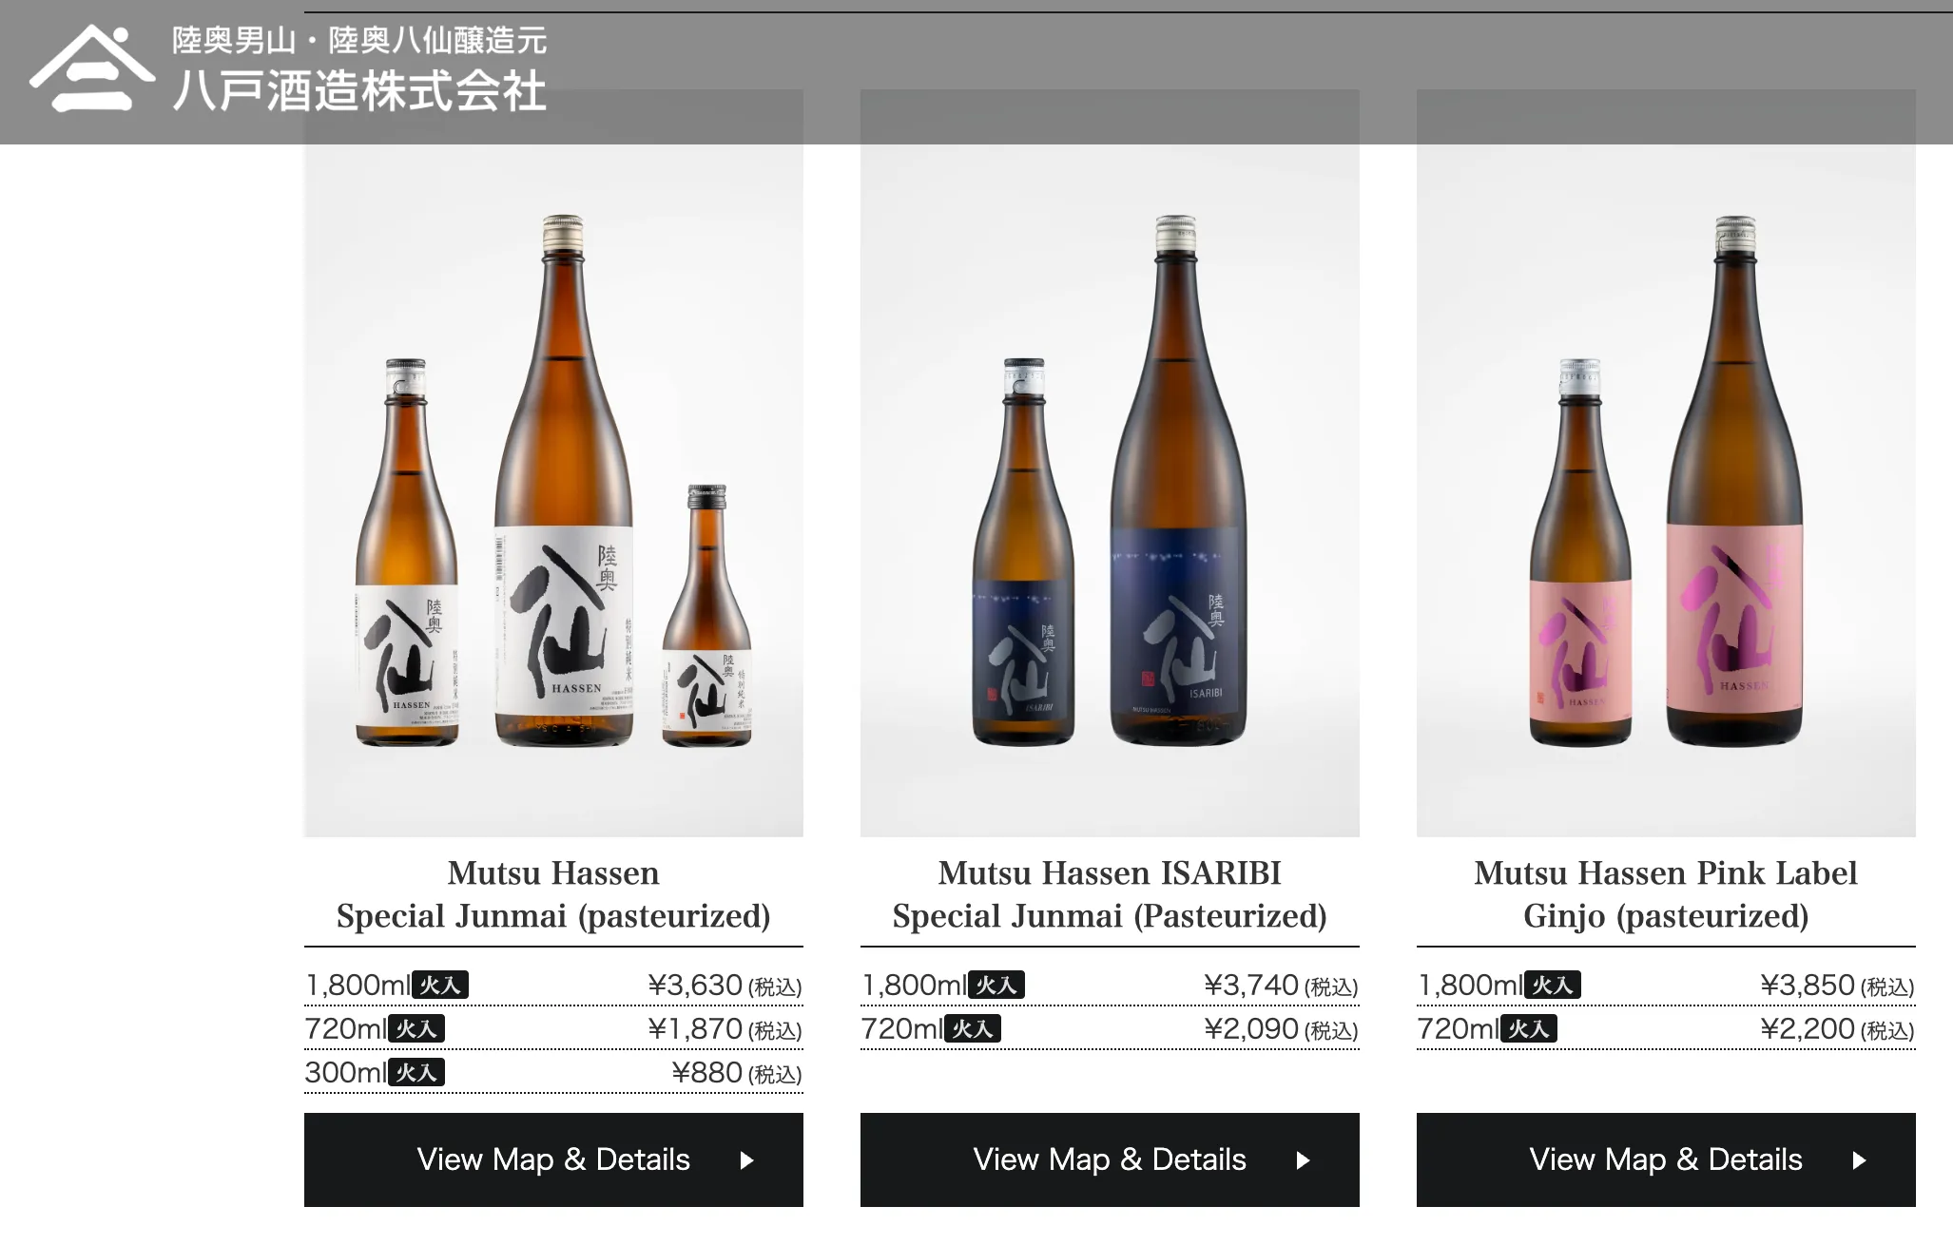Image resolution: width=1953 pixels, height=1245 pixels.
Task: Click the 火入 badge beside ISARIBI 1,800ml
Action: (x=996, y=986)
